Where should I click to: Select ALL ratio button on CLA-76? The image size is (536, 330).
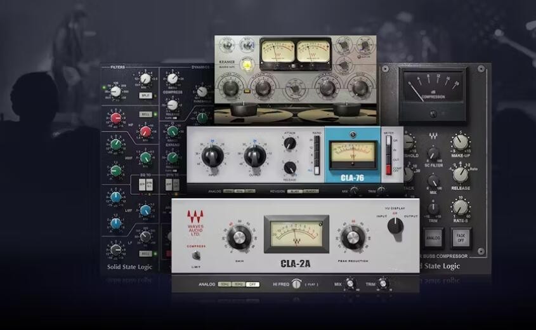(x=317, y=170)
